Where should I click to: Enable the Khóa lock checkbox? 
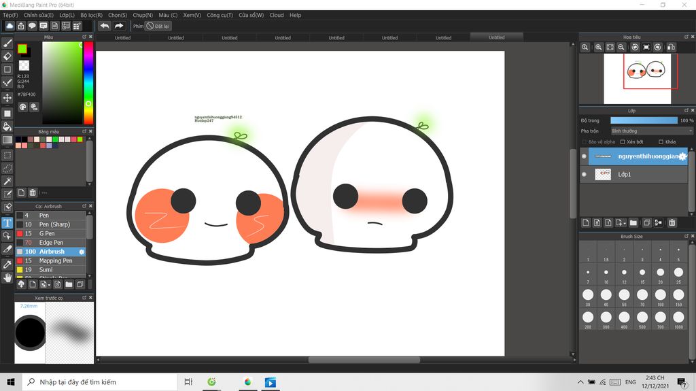tap(661, 141)
